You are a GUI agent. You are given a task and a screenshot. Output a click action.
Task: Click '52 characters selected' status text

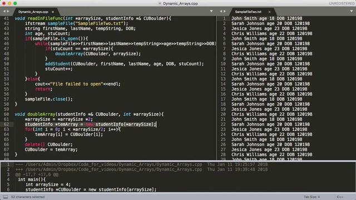[28, 197]
